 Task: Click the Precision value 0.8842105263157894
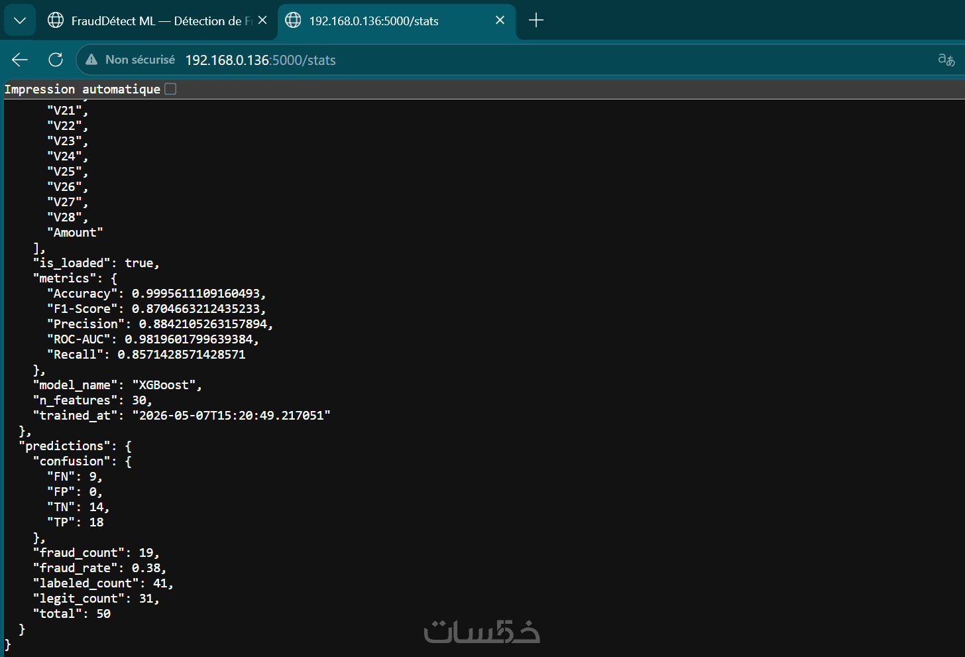[203, 324]
